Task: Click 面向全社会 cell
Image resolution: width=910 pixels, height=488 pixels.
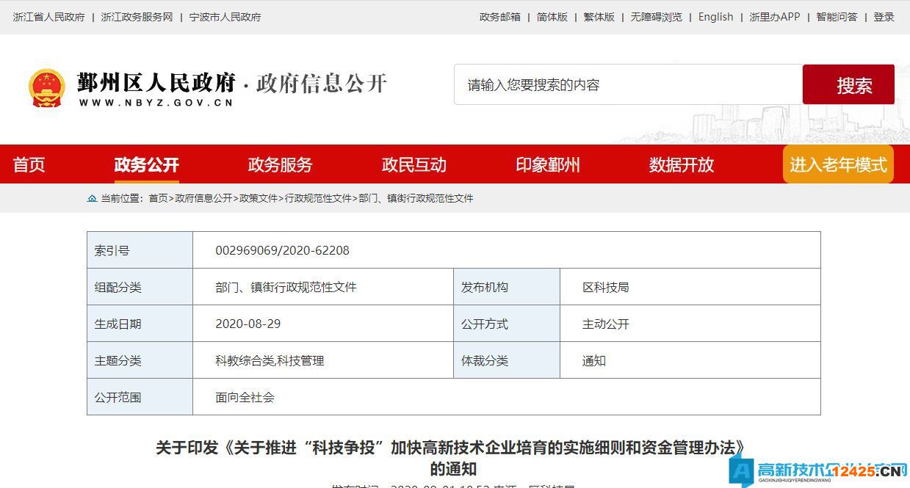Action: (245, 397)
